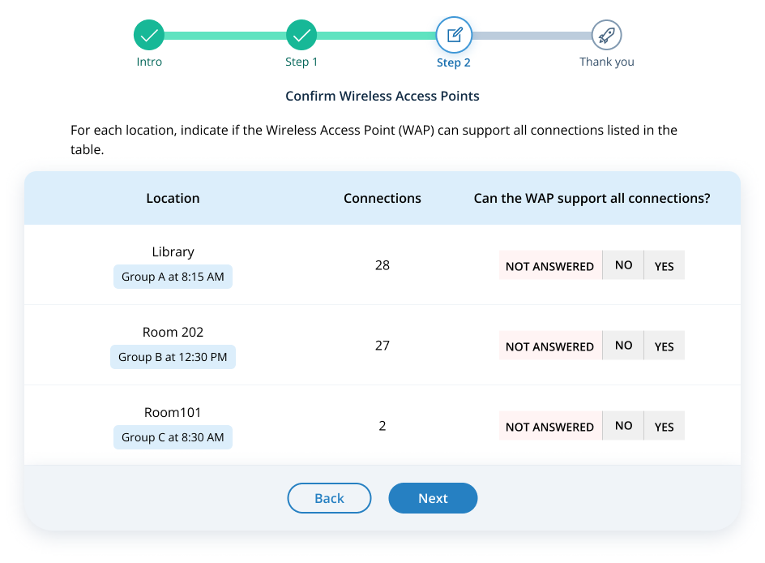765x563 pixels.
Task: Select NO for the Library location
Action: click(x=623, y=265)
